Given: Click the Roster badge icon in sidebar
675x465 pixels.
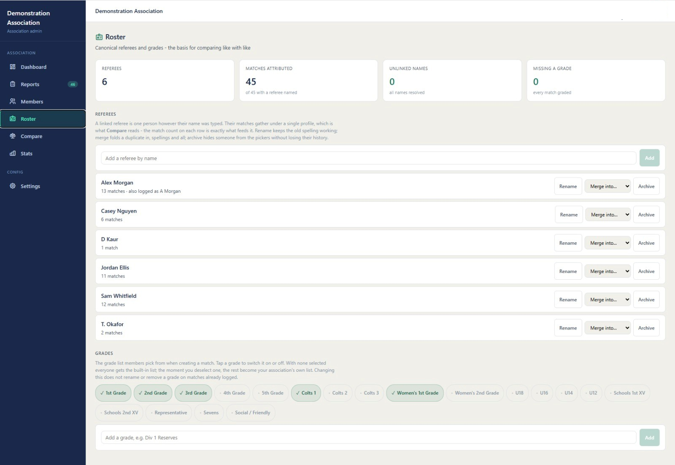Looking at the screenshot, I should [x=13, y=119].
